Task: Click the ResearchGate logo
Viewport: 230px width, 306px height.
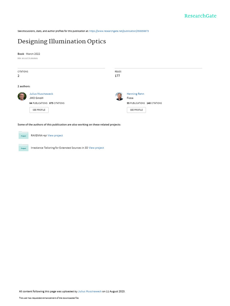Action: coord(200,16)
